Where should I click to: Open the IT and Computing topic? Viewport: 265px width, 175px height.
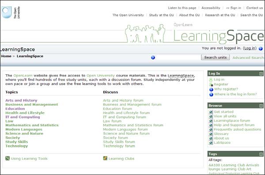point(23,117)
